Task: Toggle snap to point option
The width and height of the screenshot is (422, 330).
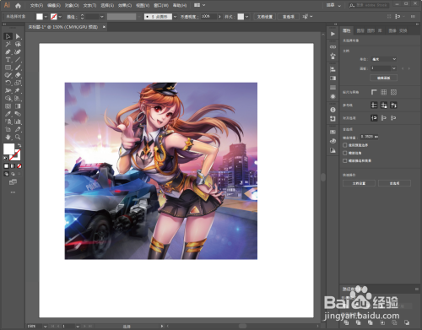Action: pyautogui.click(x=374, y=118)
